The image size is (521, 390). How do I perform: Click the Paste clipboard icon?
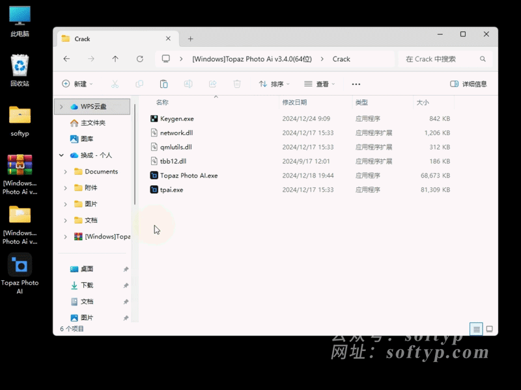(x=164, y=84)
